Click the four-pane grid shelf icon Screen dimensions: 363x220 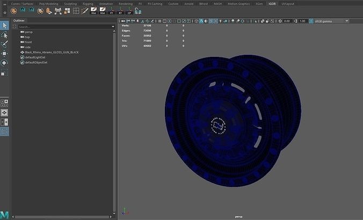point(76,11)
